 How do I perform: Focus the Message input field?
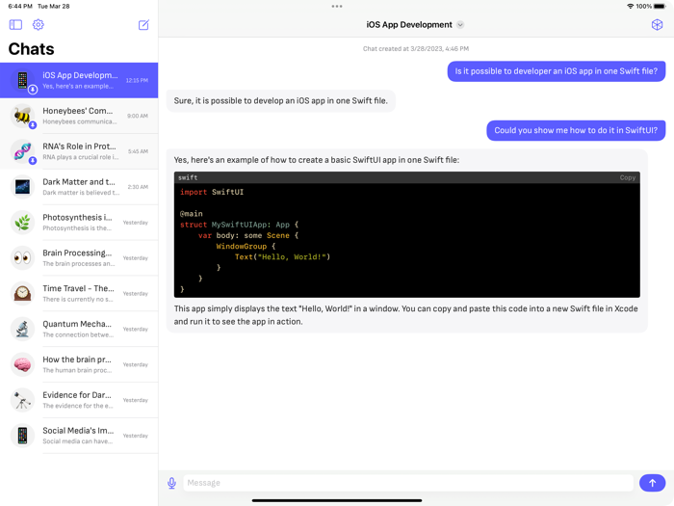click(x=408, y=483)
